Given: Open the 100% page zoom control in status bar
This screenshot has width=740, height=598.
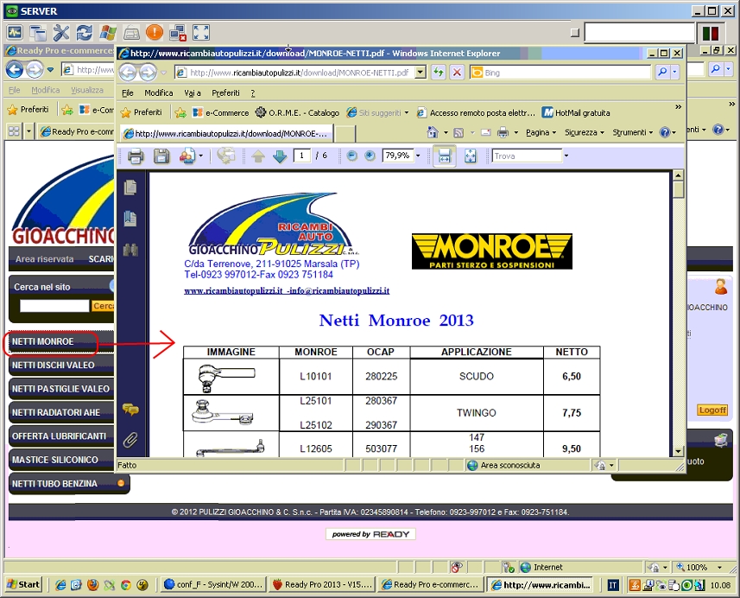Looking at the screenshot, I should coord(699,567).
